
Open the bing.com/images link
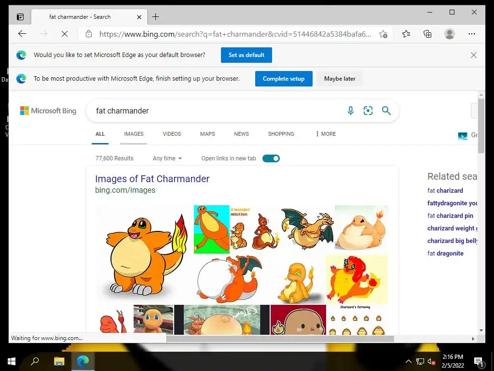(x=125, y=190)
